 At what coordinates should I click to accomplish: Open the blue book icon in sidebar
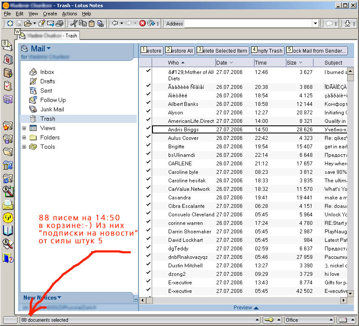pos(8,231)
